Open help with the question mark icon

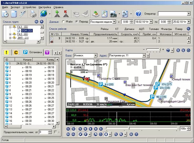(x=138, y=14)
